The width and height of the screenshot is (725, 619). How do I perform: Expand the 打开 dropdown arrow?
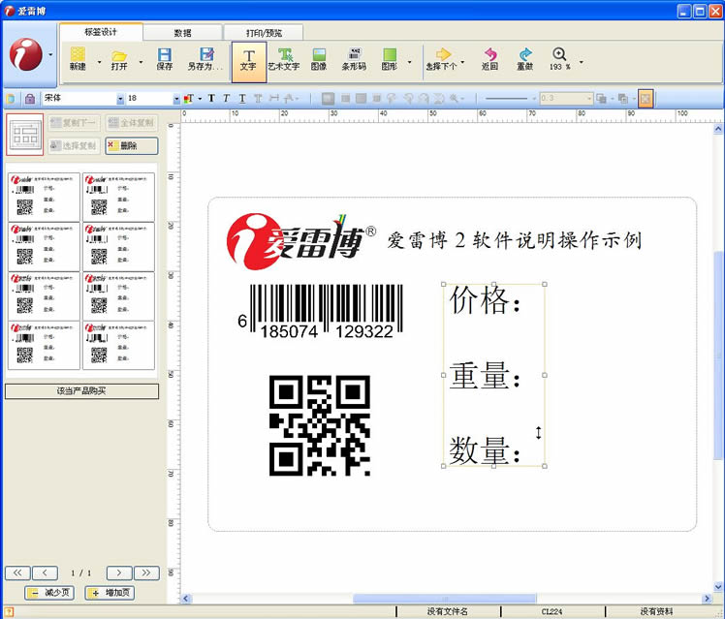[141, 61]
